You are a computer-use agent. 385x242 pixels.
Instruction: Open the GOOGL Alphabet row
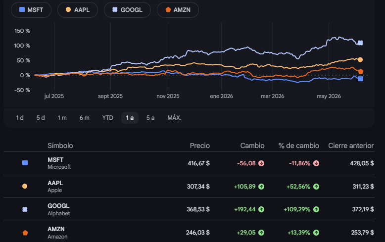(189, 209)
